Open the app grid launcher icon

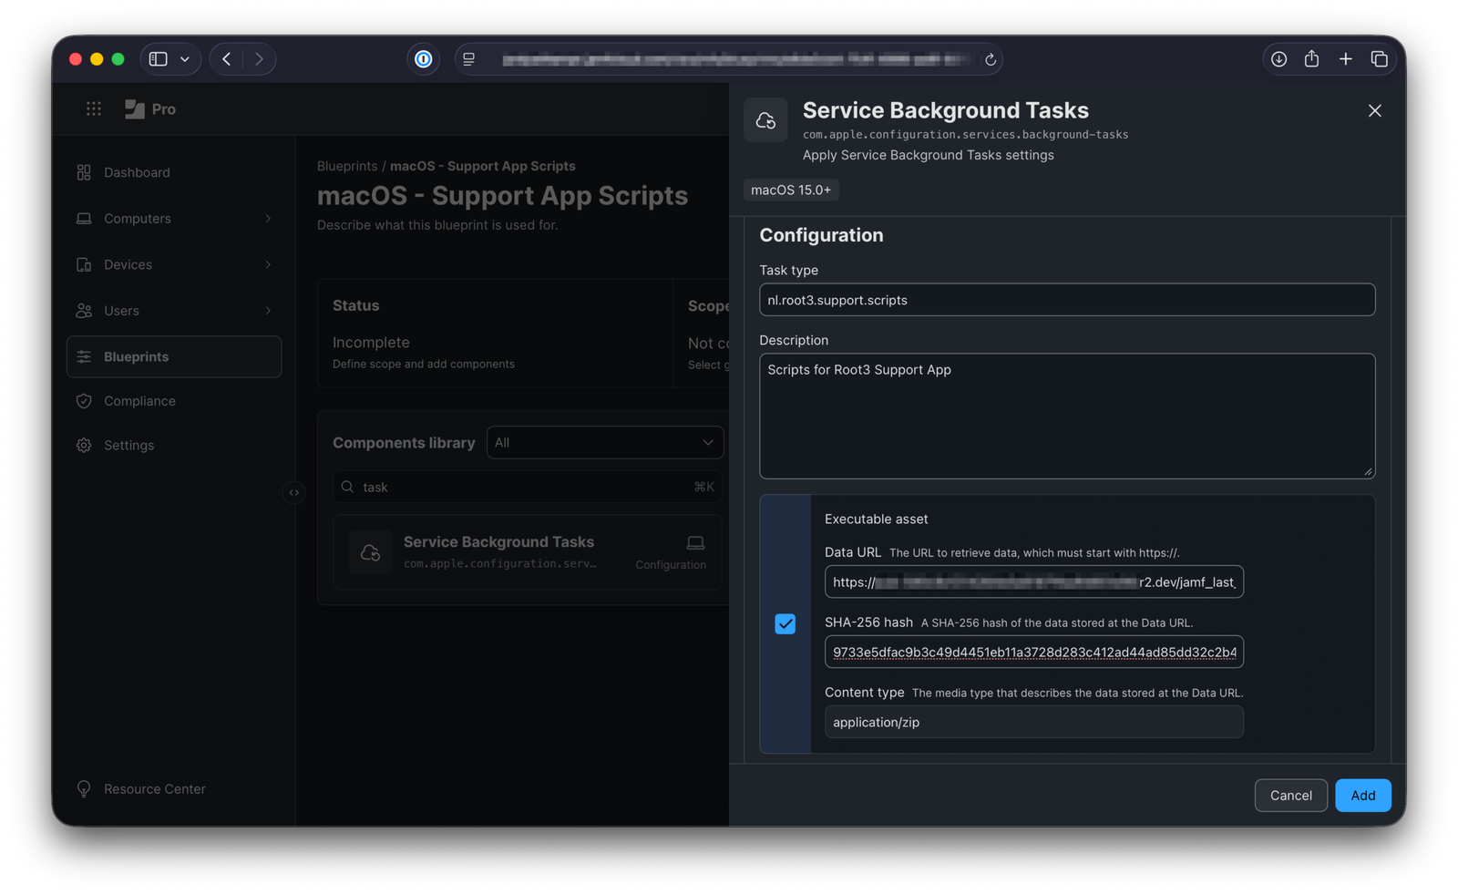93,109
